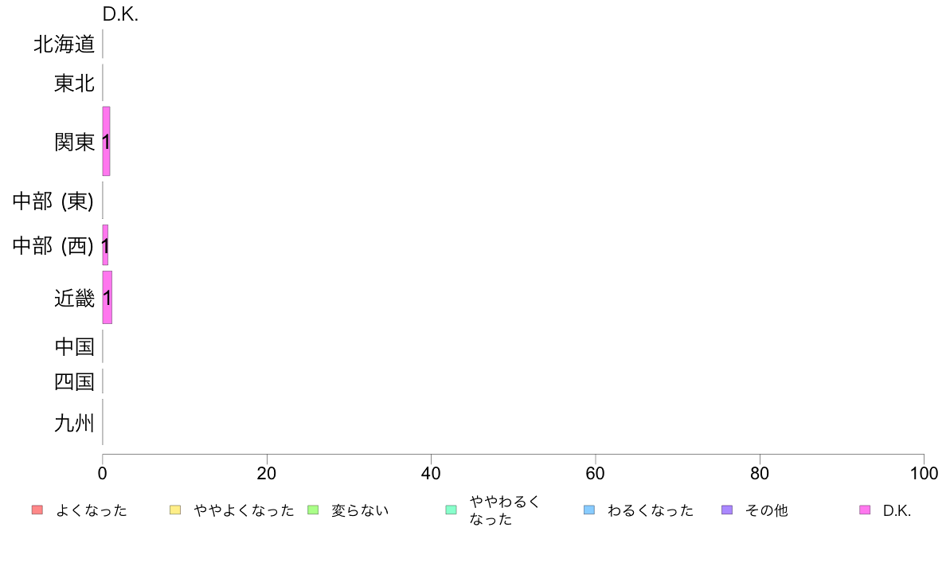This screenshot has height=586, width=946.
Task: Select the pink 近畿 bar
Action: (107, 297)
